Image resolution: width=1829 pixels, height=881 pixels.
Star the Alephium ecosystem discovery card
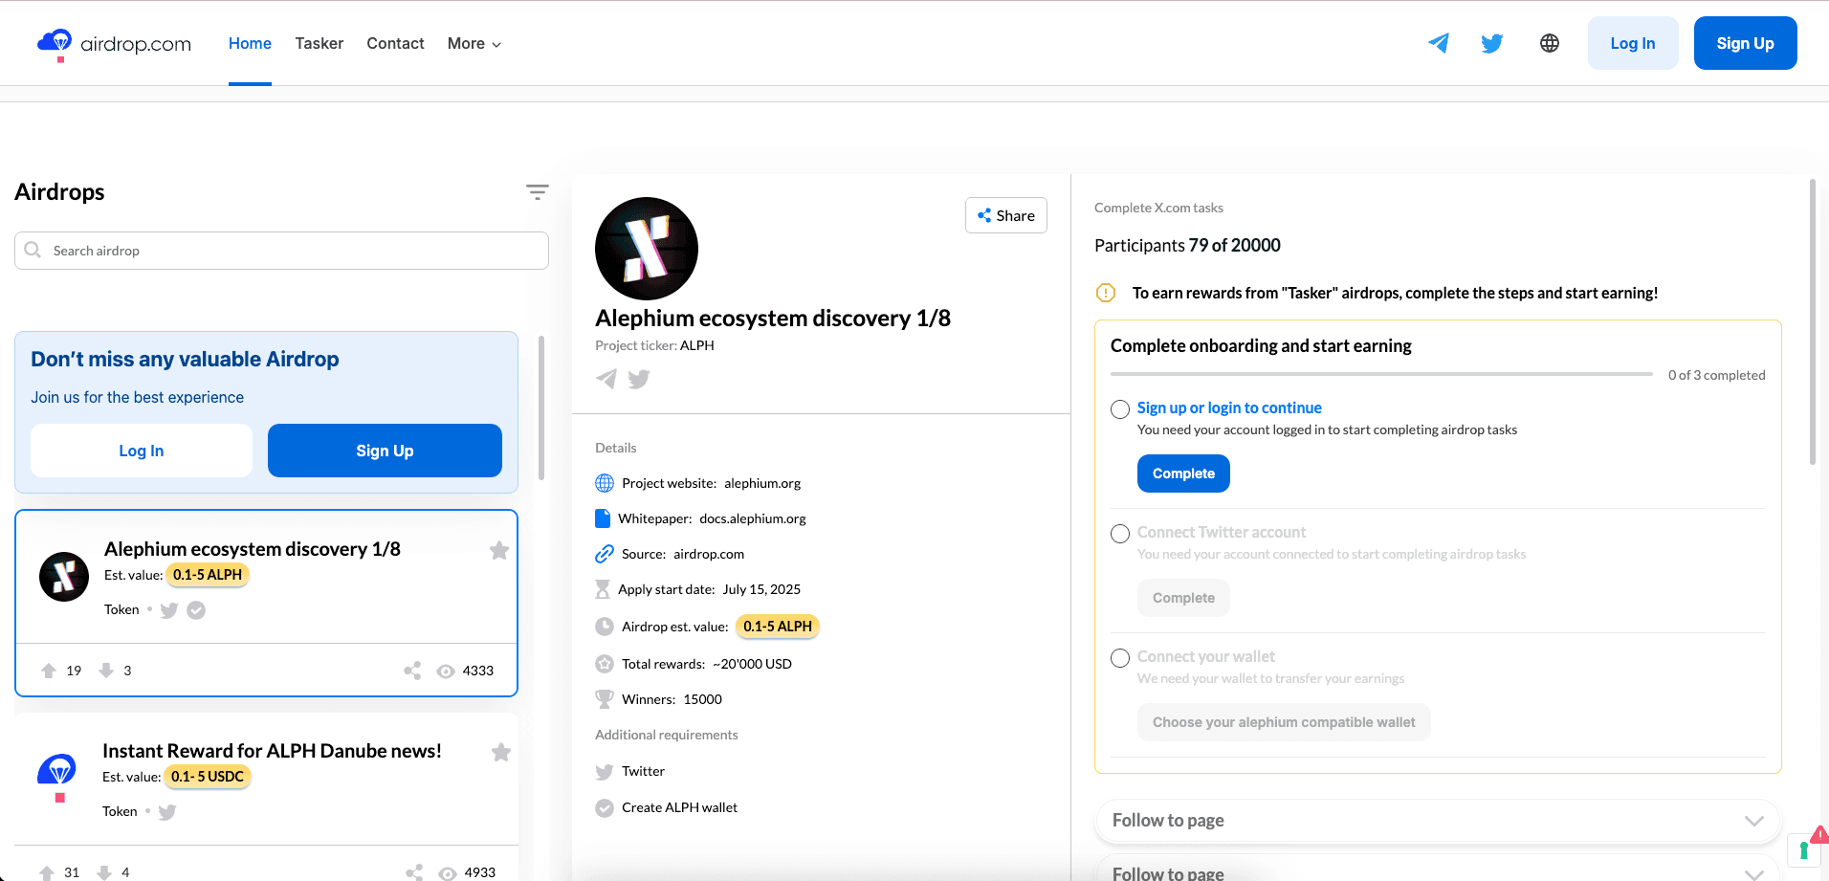coord(498,550)
